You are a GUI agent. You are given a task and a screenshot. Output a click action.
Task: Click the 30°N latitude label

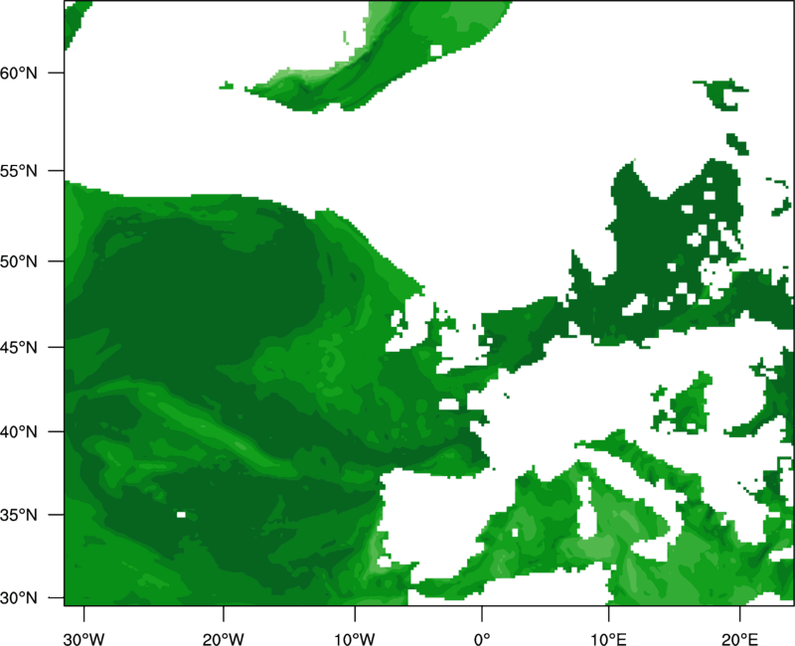point(19,598)
